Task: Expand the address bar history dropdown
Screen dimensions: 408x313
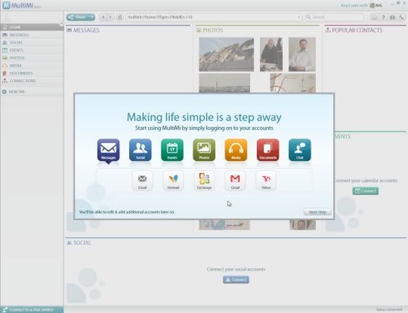Action: [x=299, y=17]
